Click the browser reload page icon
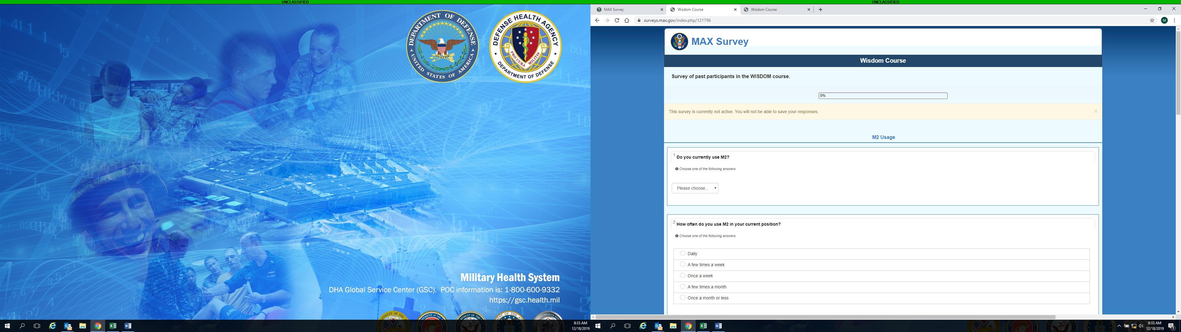1181x332 pixels. click(617, 21)
